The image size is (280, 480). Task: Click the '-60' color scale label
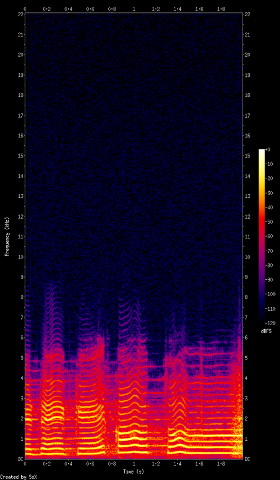tap(269, 236)
